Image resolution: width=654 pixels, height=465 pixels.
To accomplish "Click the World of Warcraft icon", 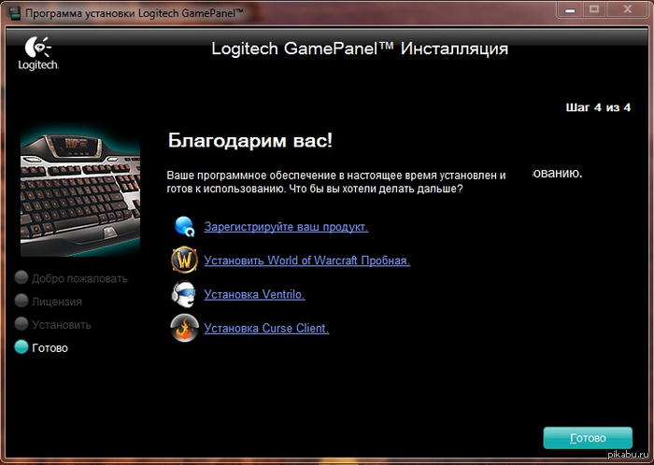I will pyautogui.click(x=184, y=260).
